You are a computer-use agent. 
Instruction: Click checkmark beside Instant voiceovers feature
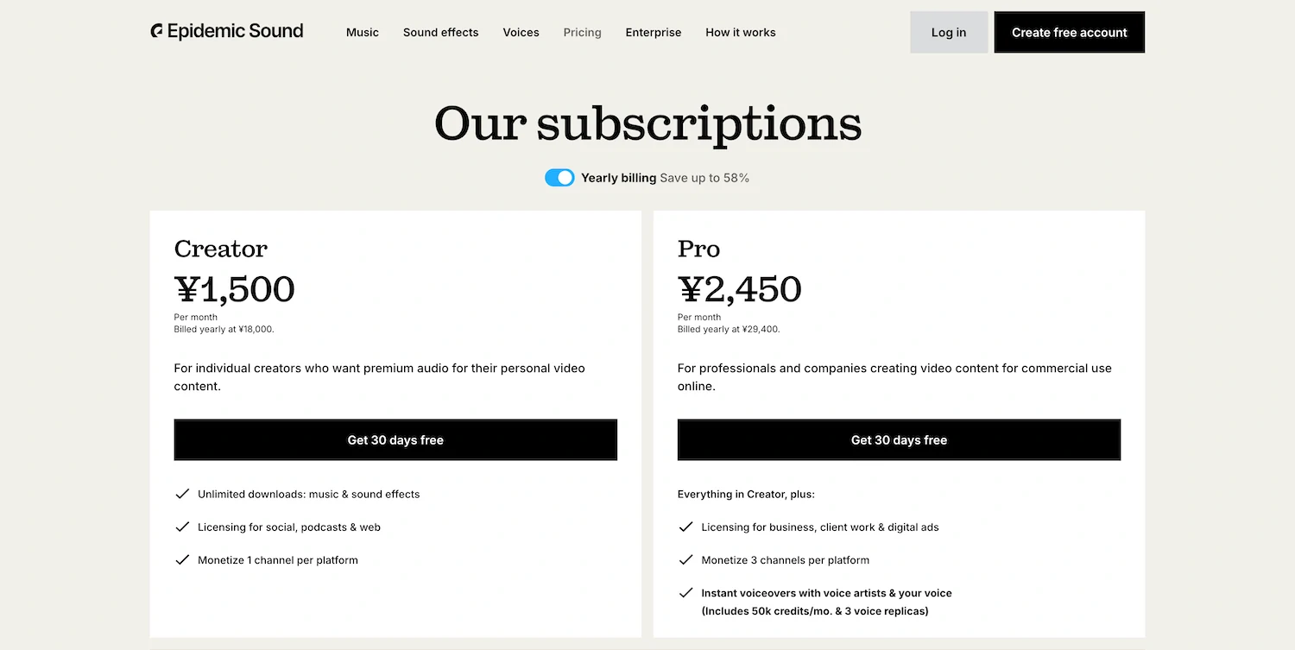[x=685, y=593]
